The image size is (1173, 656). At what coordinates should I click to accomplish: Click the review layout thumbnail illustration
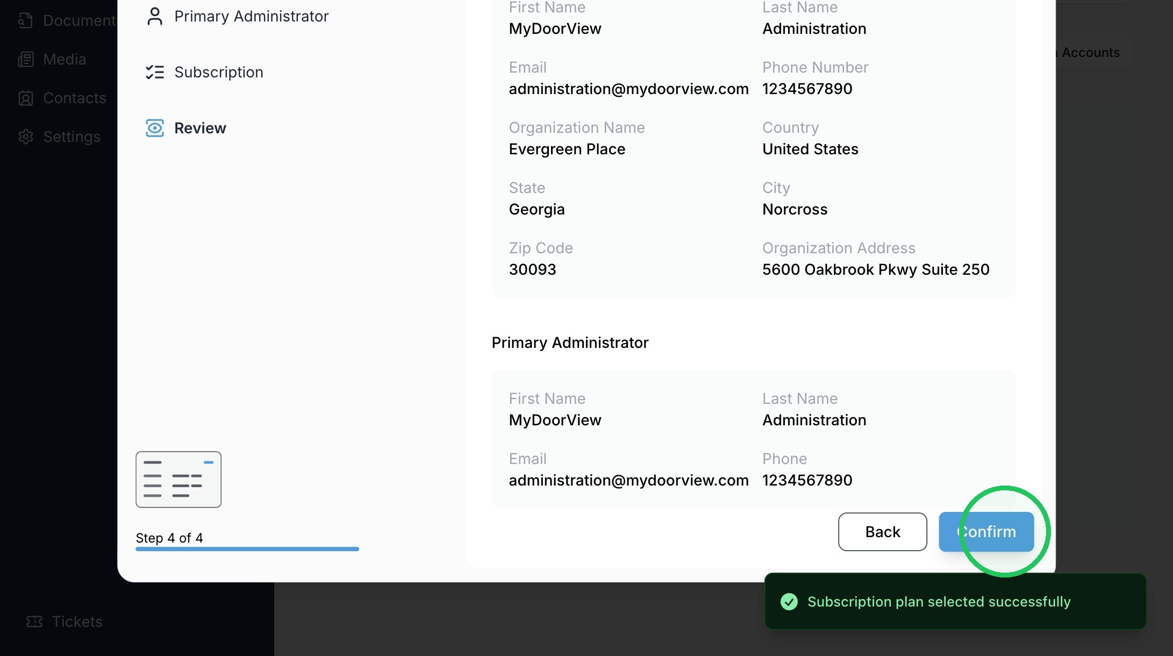(178, 480)
